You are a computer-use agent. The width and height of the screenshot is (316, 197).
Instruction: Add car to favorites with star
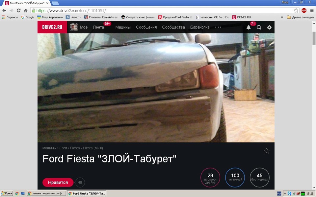(x=266, y=151)
